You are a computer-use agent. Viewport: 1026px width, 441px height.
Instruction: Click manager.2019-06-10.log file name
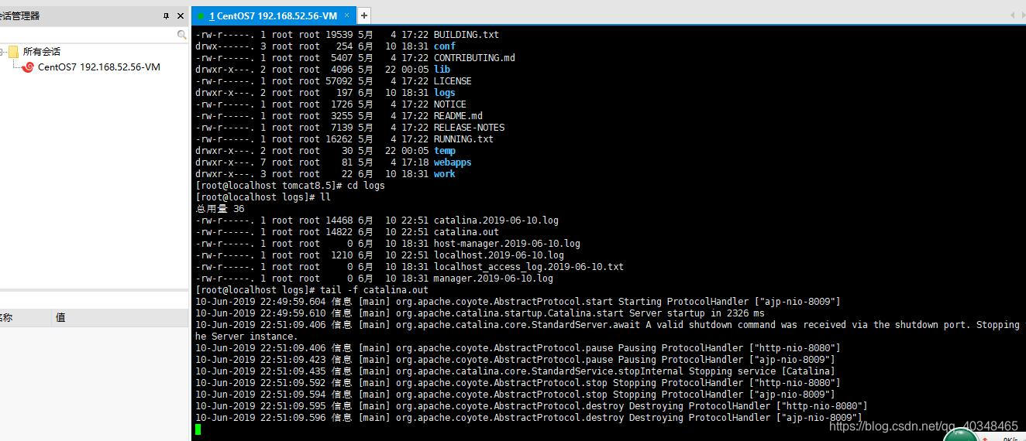[x=494, y=279]
